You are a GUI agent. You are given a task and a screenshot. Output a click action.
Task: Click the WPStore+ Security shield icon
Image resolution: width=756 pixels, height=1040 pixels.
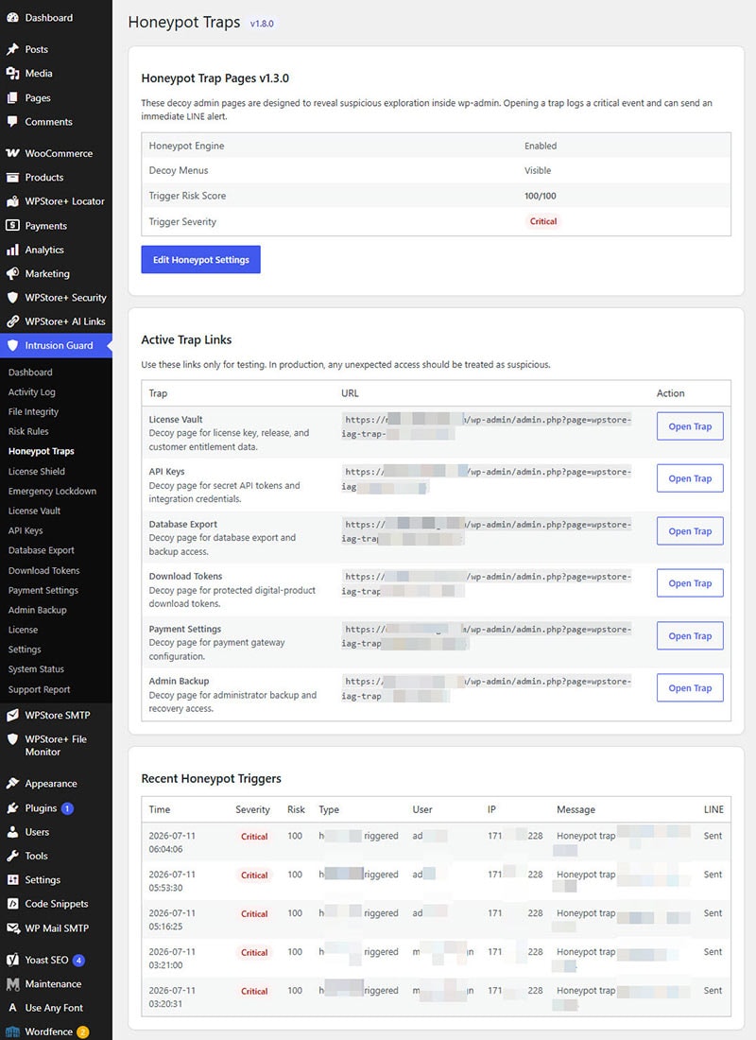pos(12,297)
